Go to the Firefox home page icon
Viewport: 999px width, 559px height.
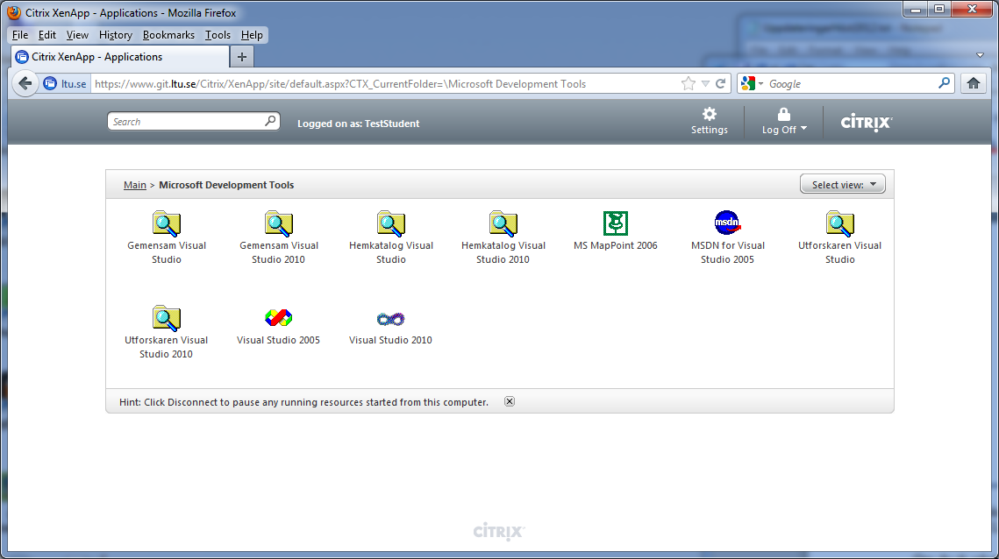(973, 83)
